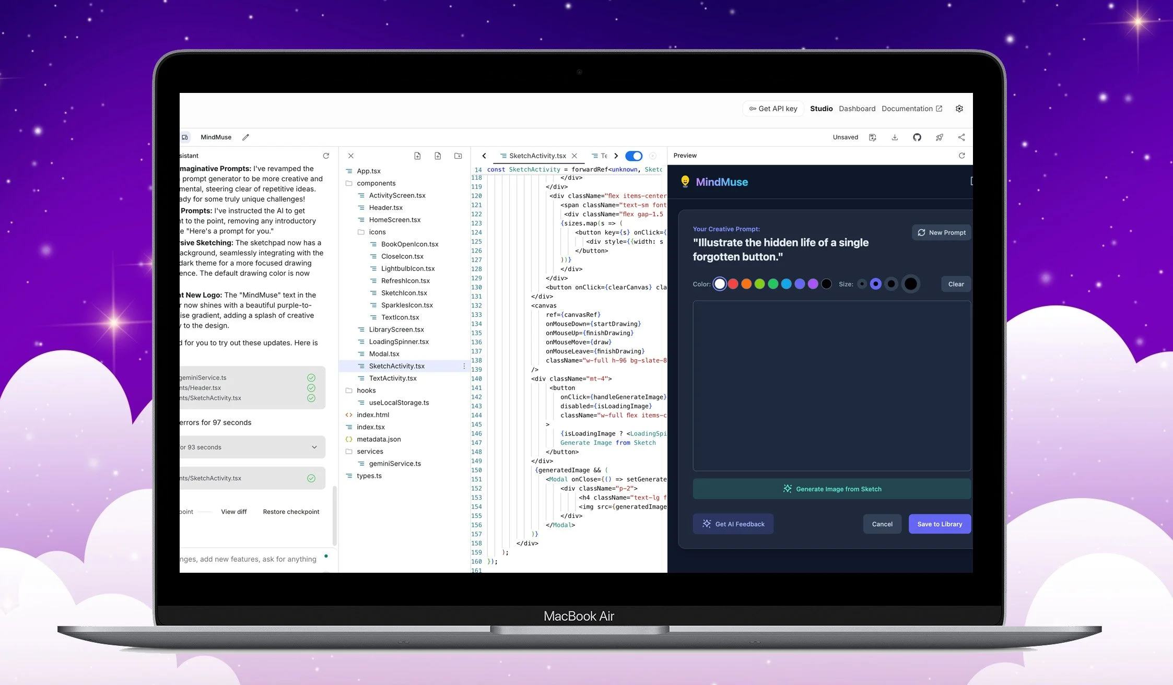Select the orange color swatch
The width and height of the screenshot is (1173, 685).
pyautogui.click(x=746, y=284)
